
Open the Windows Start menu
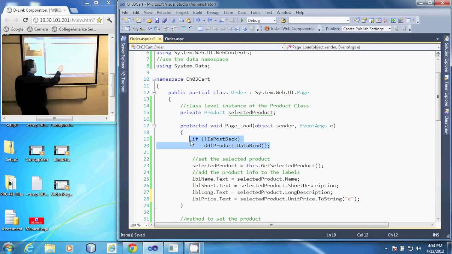coord(8,248)
